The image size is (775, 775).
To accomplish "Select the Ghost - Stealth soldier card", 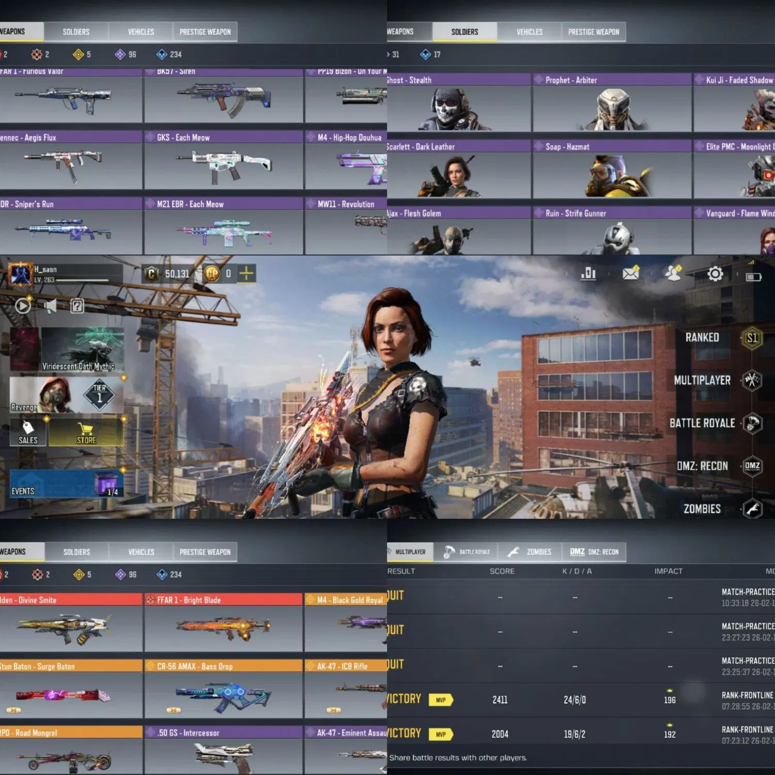I will [x=459, y=102].
